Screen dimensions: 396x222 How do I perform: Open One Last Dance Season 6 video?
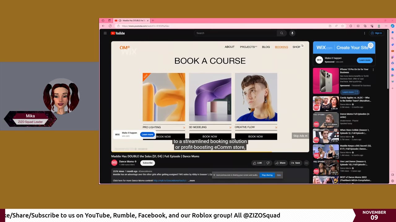[x=326, y=167]
